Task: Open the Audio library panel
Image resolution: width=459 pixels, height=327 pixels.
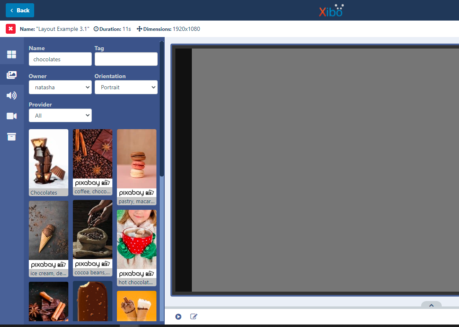Action: point(12,95)
